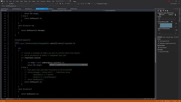Select the CPU Usage tab in Diagnostic Tools

(175, 37)
